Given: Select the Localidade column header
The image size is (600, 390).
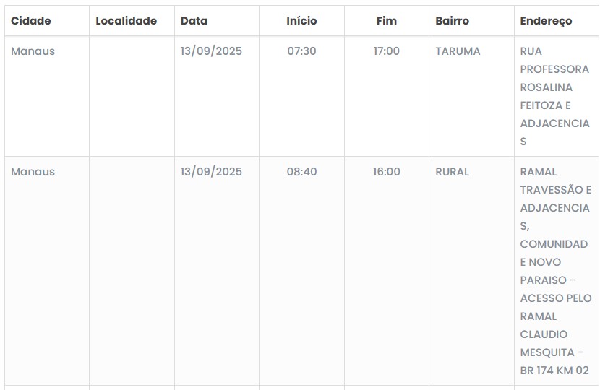Looking at the screenshot, I should [126, 21].
